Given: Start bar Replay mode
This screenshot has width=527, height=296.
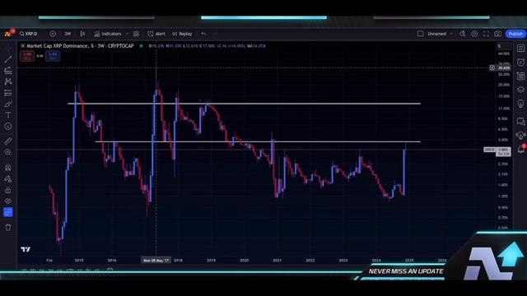Looking at the screenshot, I should (x=182, y=34).
